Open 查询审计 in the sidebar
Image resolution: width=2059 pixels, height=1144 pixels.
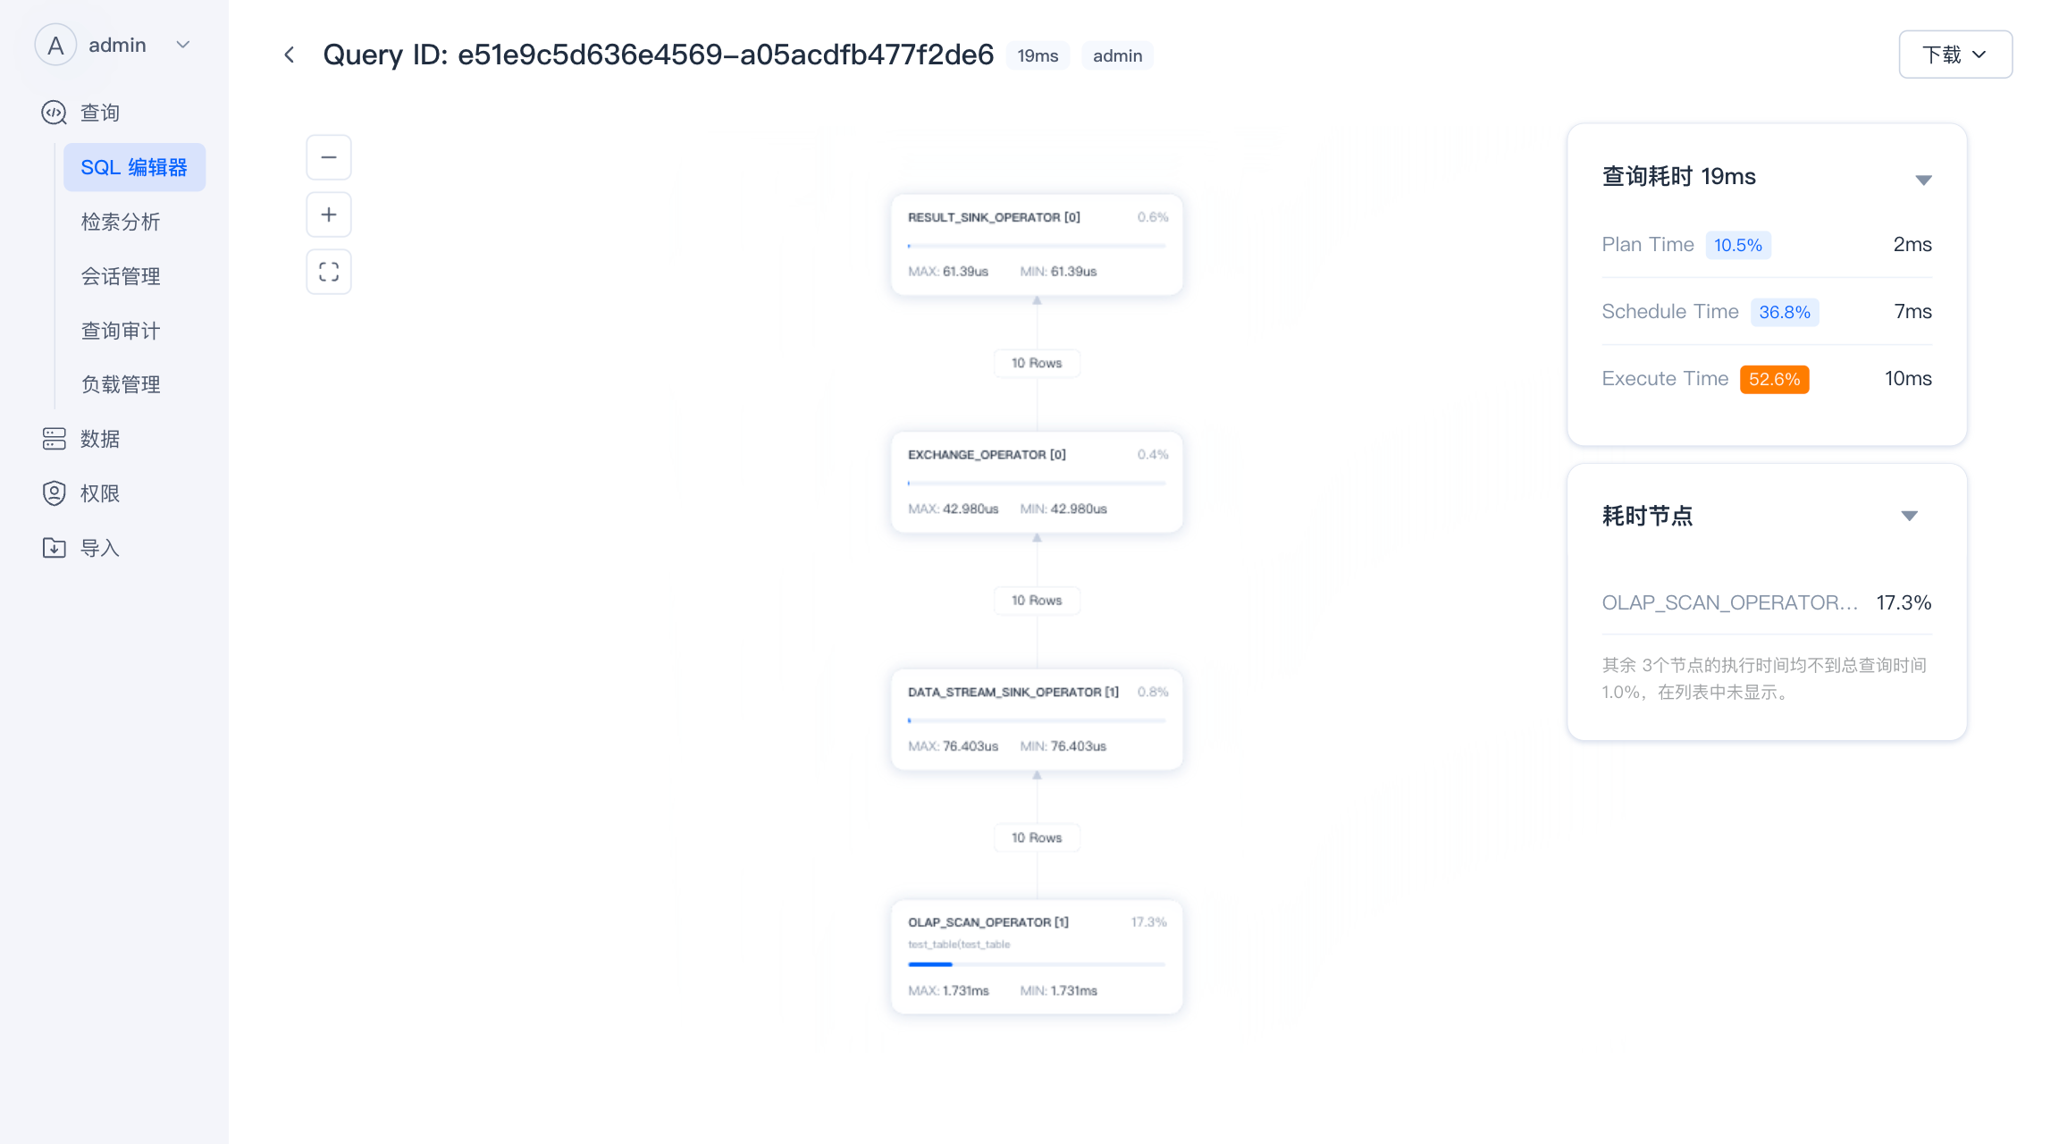pos(121,331)
